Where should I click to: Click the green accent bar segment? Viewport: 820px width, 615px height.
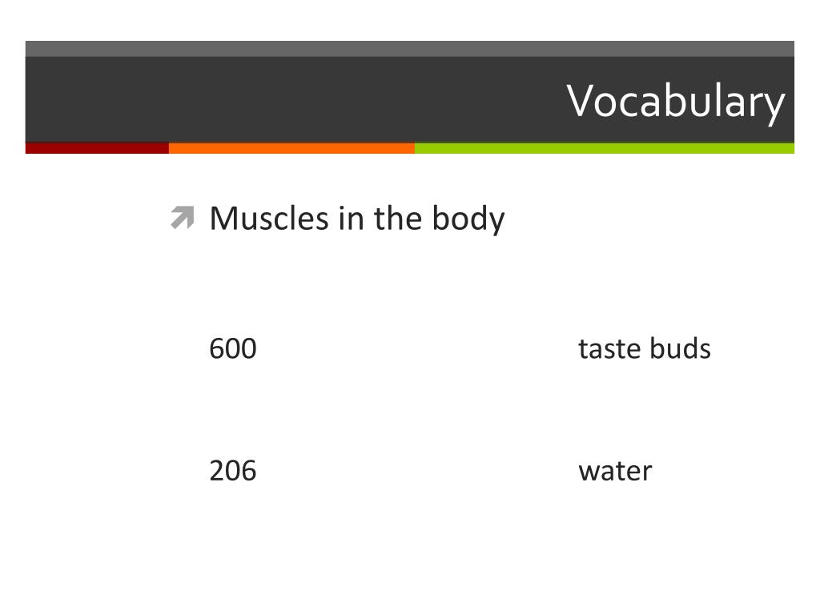[605, 148]
